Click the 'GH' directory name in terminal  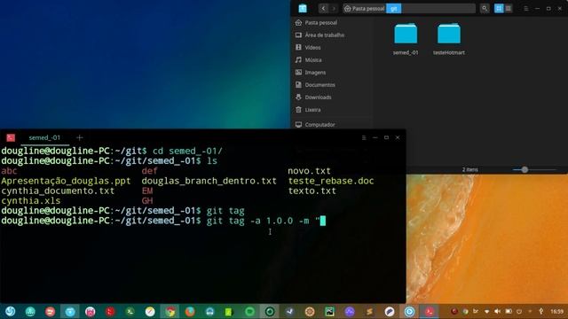(x=147, y=201)
